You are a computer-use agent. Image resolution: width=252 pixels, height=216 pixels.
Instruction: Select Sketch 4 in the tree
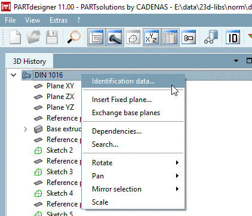point(60,193)
